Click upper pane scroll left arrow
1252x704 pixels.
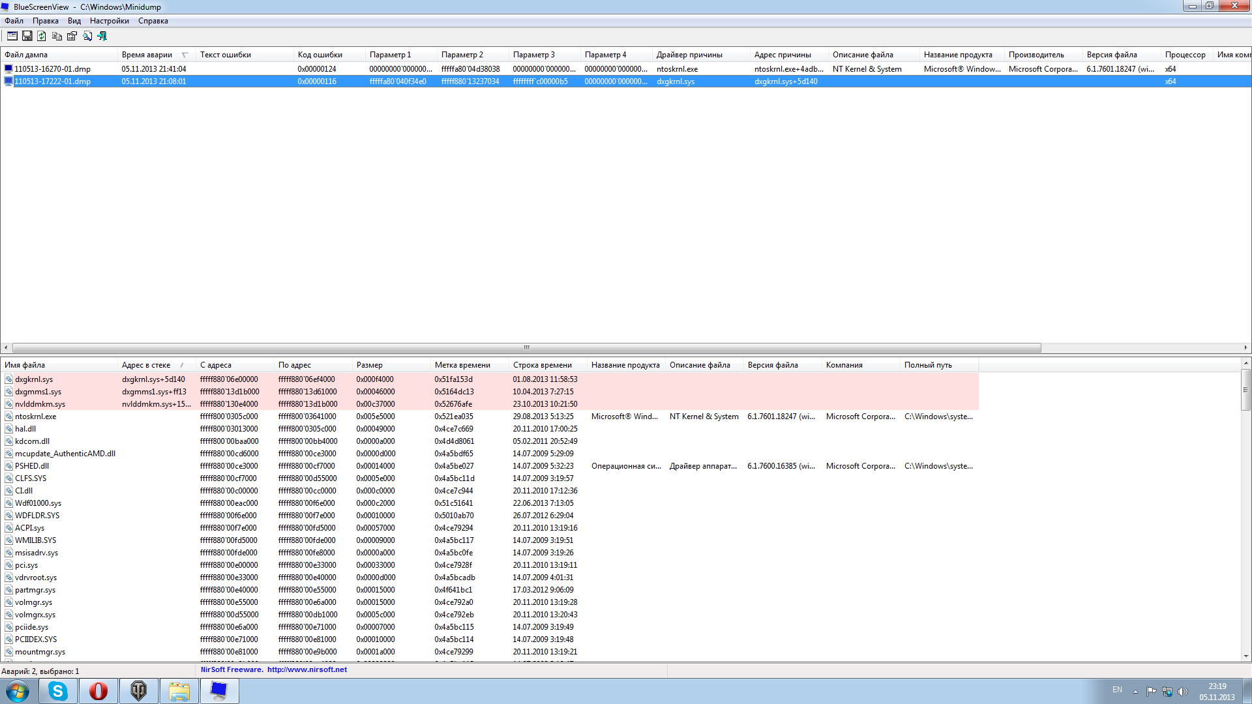(6, 347)
